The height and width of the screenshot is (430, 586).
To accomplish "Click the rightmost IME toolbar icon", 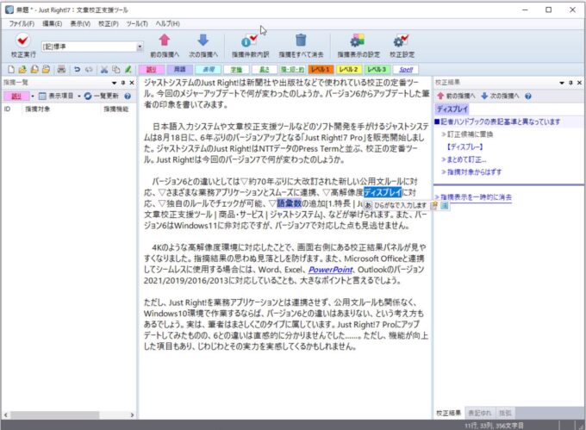I will pyautogui.click(x=445, y=205).
